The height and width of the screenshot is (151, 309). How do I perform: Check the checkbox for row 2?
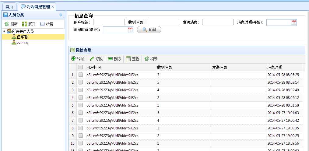81,83
